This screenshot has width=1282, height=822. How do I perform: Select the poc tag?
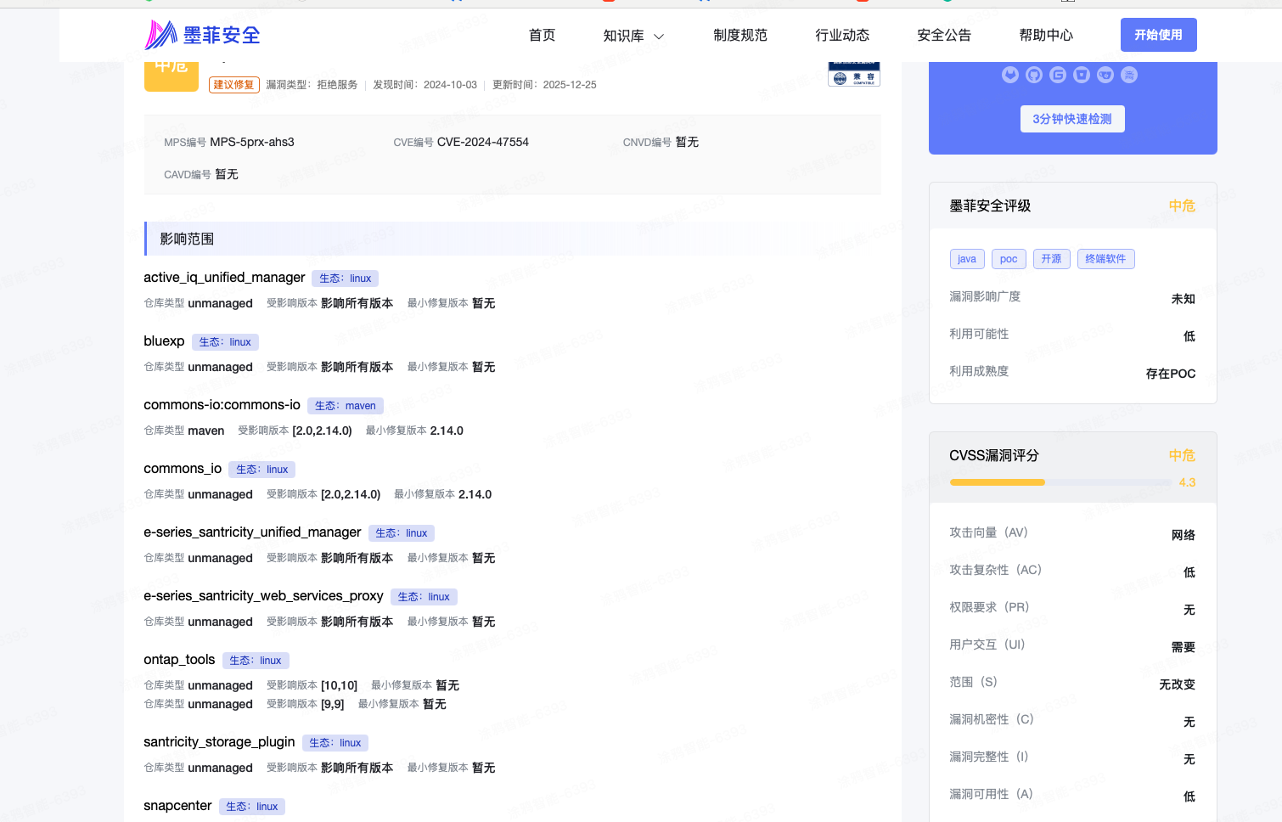1009,259
